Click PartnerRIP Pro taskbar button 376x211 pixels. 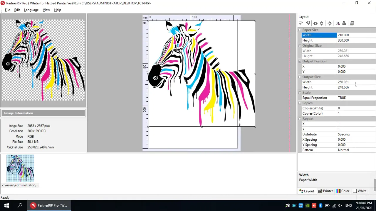[x=49, y=205]
